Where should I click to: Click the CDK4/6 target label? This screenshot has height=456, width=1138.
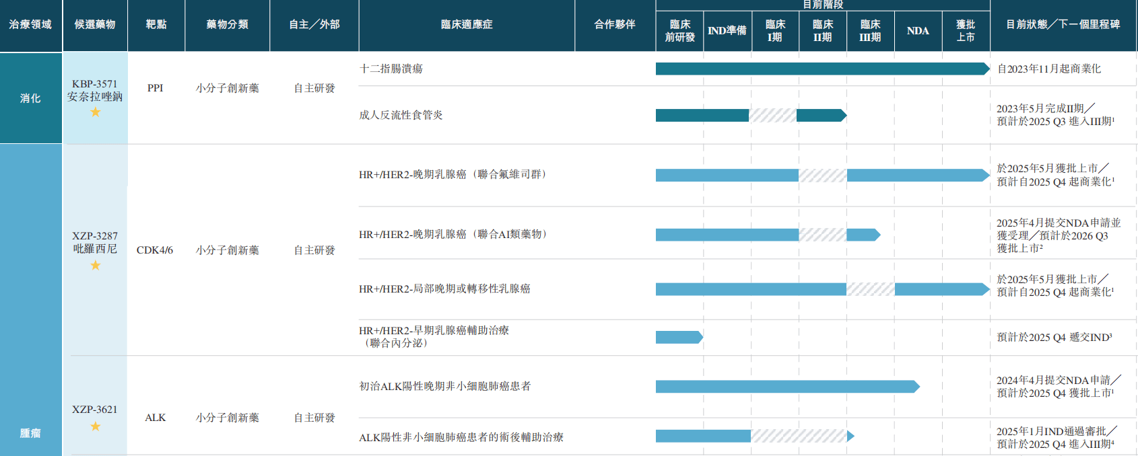(155, 250)
